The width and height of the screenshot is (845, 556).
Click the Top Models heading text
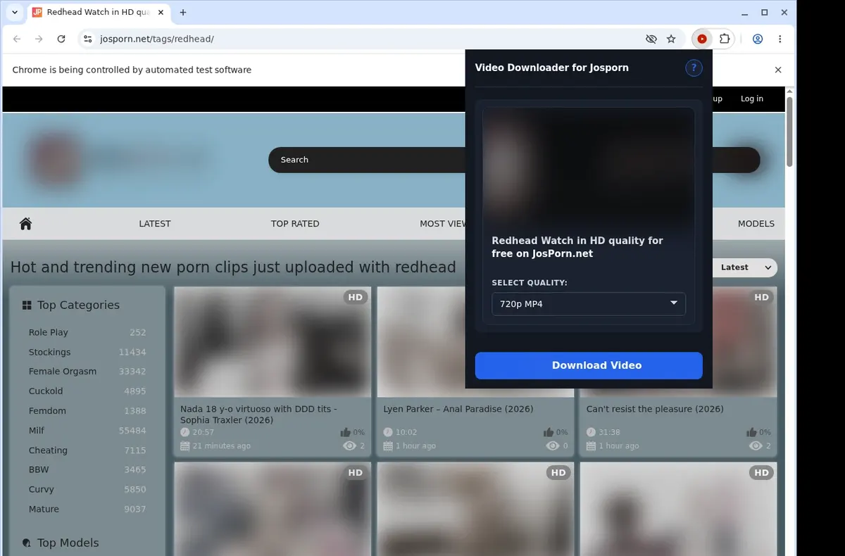68,543
